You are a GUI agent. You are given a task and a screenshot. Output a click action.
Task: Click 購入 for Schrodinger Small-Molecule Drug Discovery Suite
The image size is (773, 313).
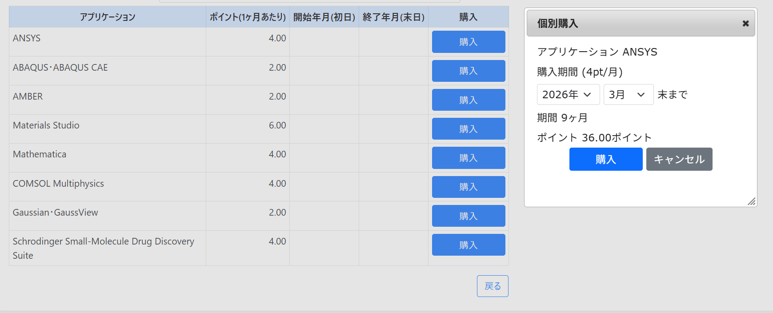click(468, 245)
